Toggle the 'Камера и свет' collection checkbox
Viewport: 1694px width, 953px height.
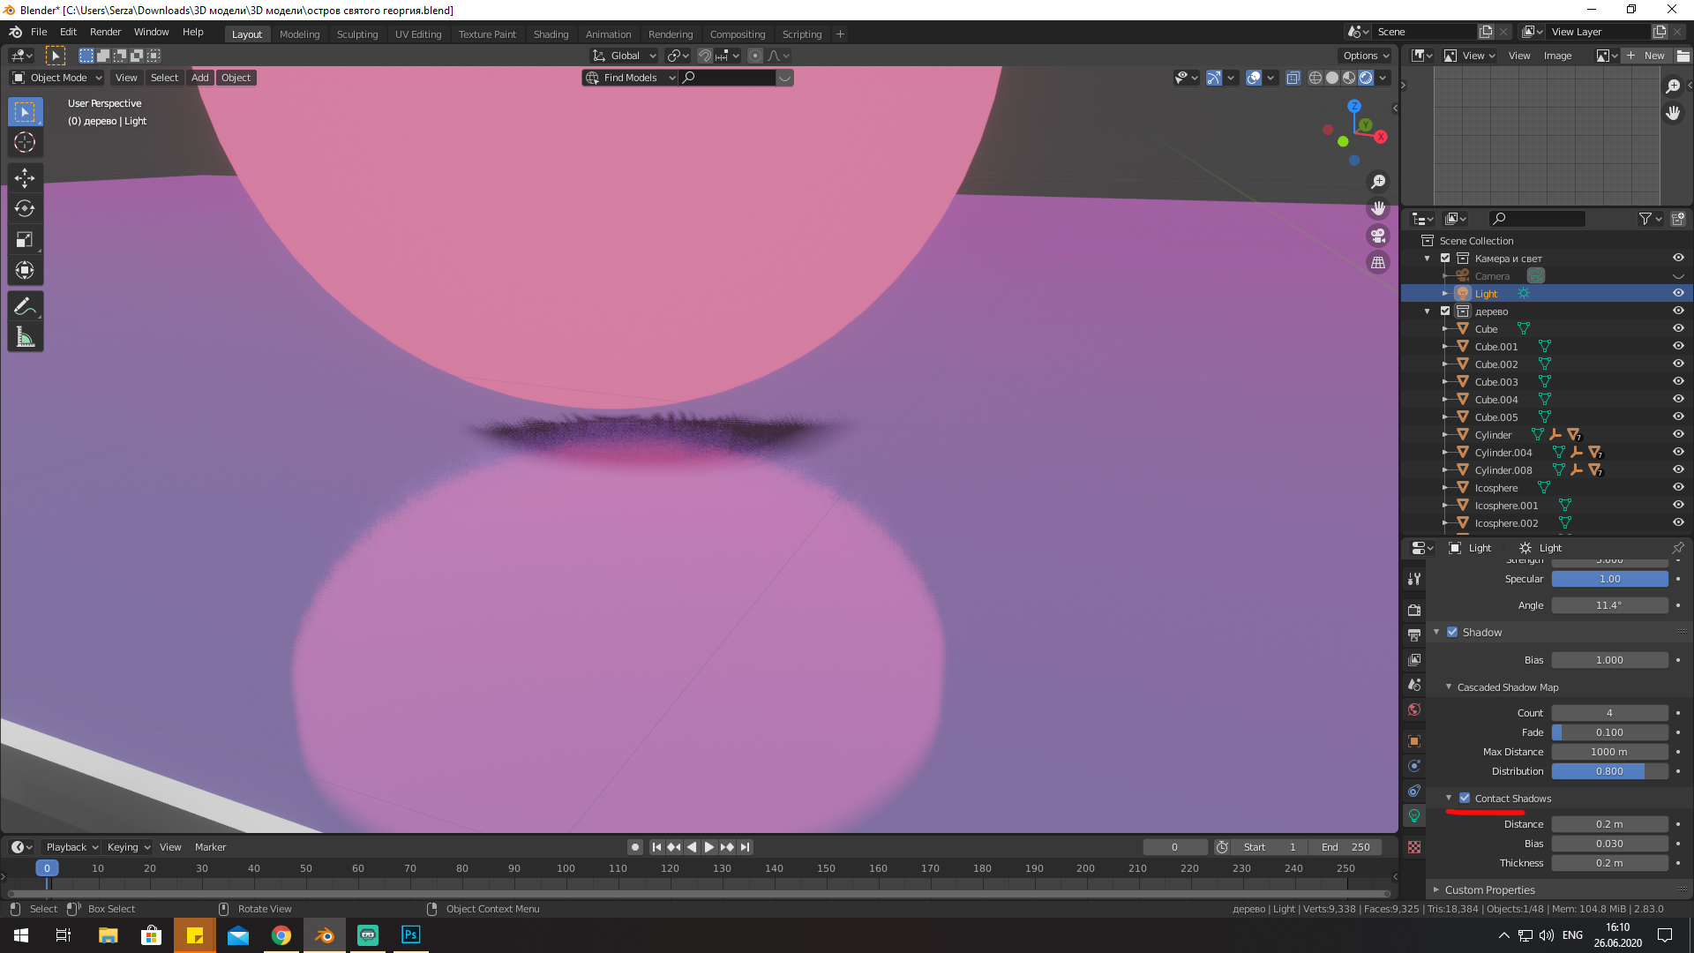click(1445, 258)
